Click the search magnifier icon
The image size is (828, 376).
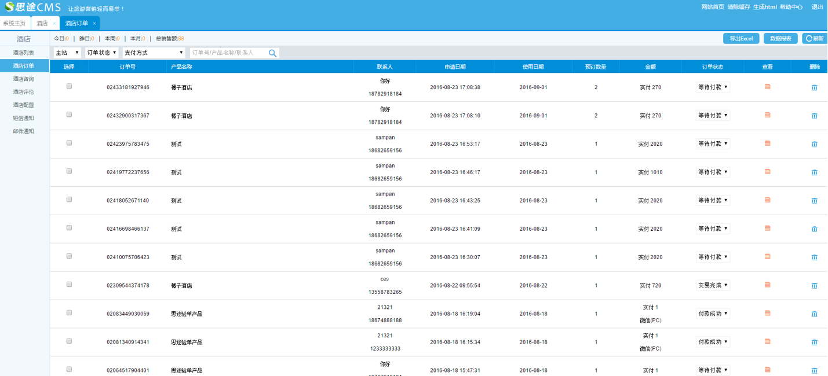[272, 53]
